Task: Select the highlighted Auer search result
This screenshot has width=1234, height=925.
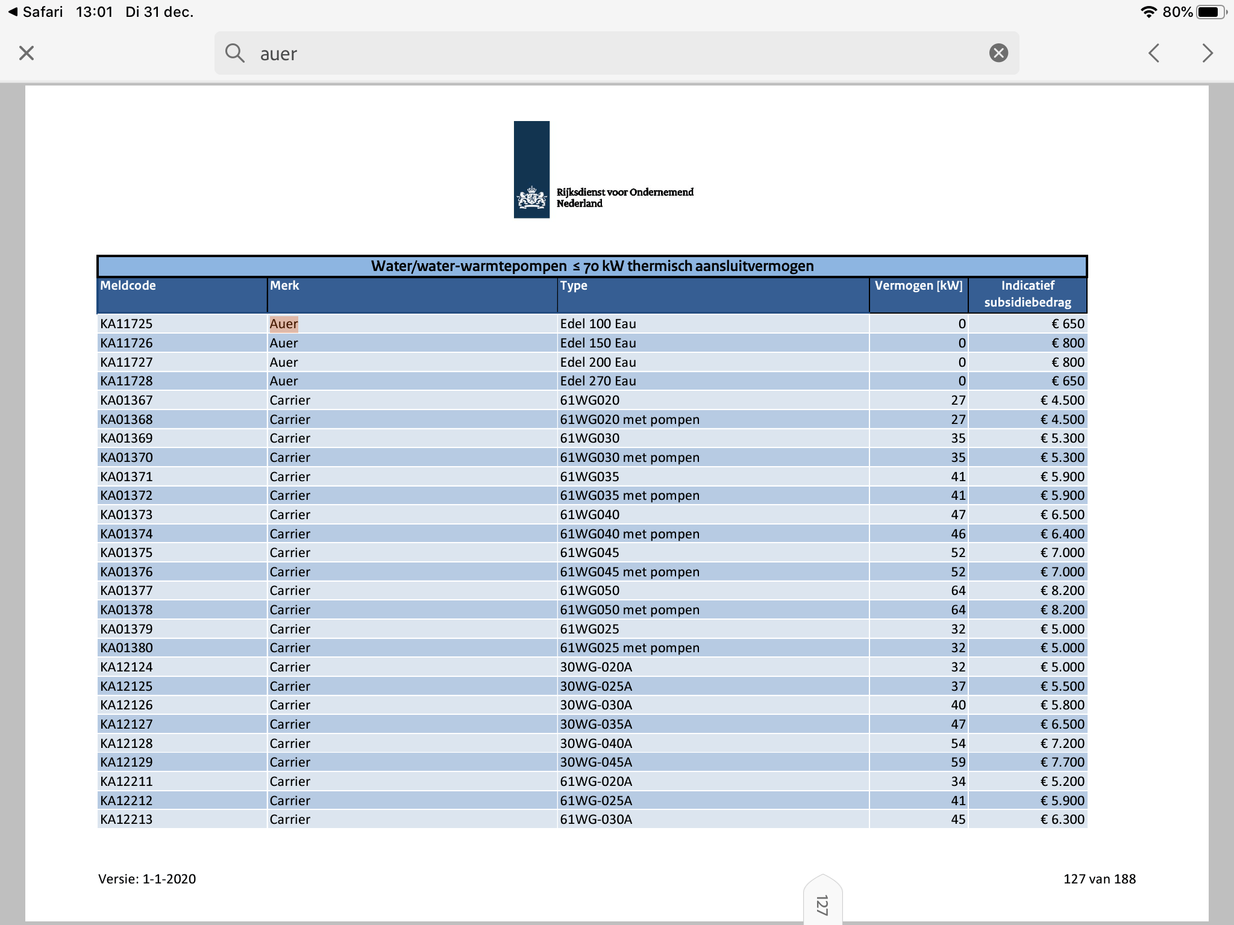Action: coord(284,324)
